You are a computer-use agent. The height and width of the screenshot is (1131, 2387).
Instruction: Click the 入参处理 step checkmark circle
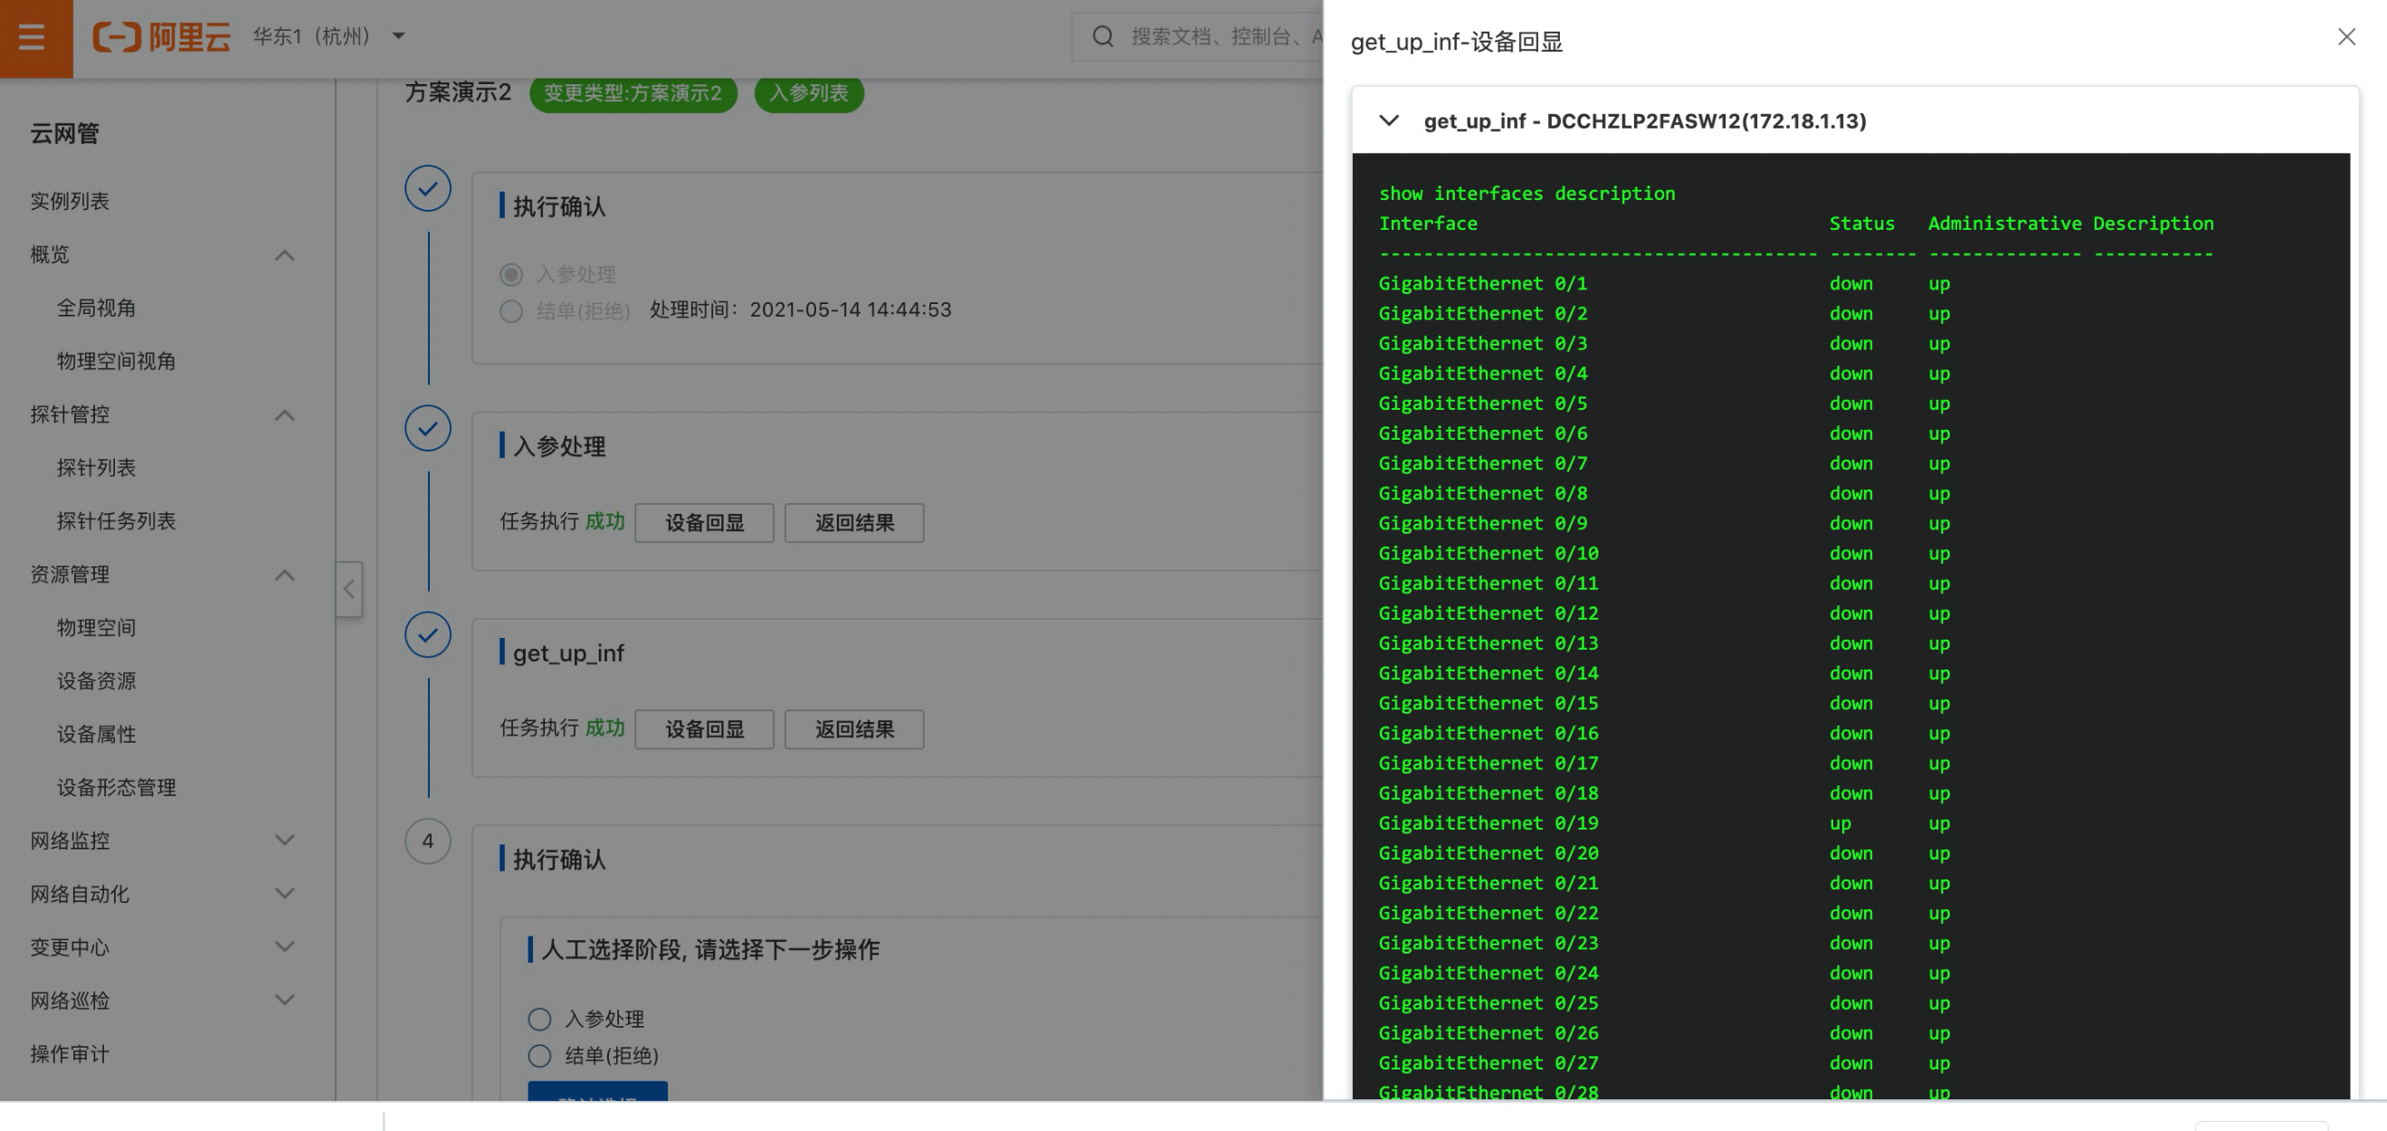tap(427, 429)
